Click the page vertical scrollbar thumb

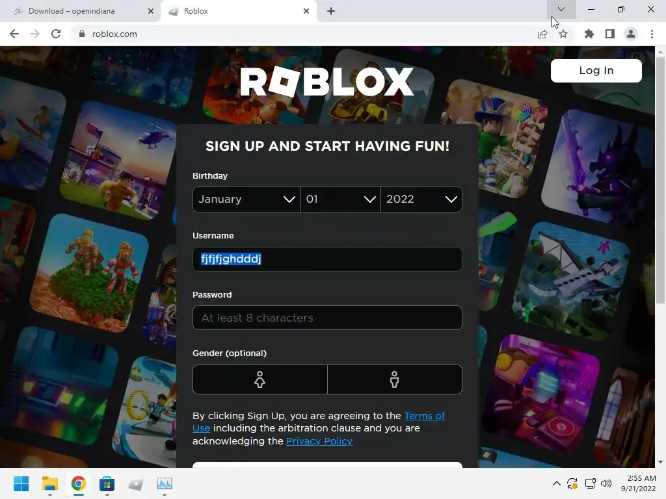[660, 180]
